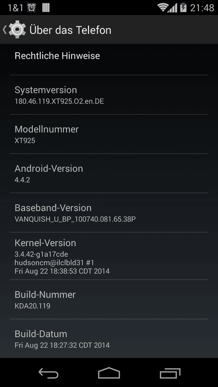Image resolution: width=218 pixels, height=387 pixels.
Task: Tap the mobile signal strength icon
Action: coord(172,8)
